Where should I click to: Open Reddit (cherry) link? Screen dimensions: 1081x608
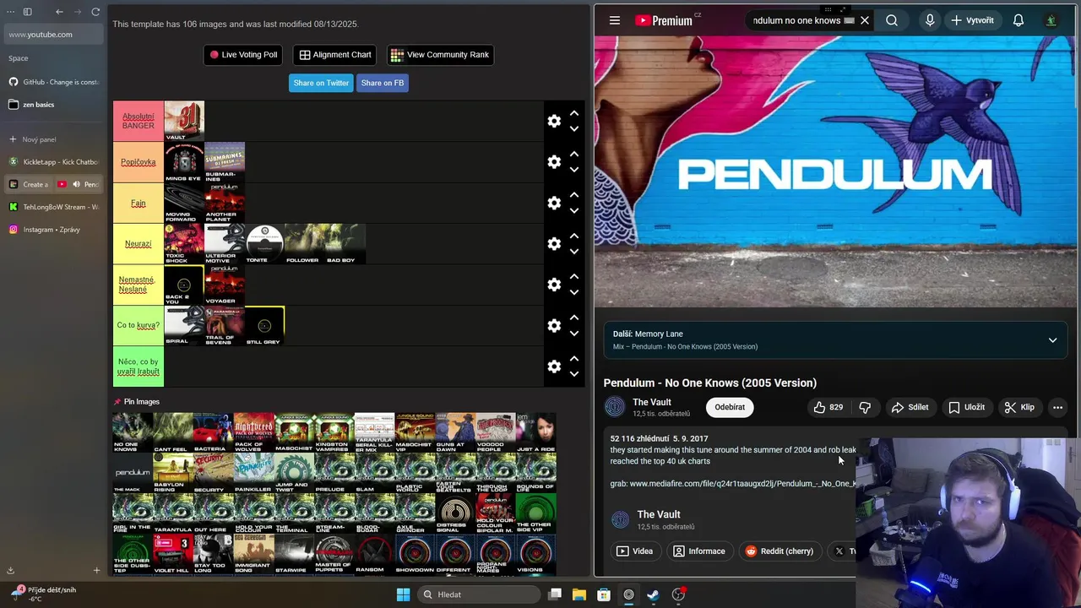pos(779,551)
